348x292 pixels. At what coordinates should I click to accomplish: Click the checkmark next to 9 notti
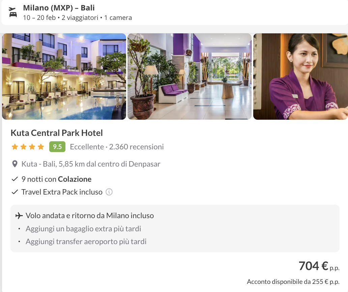coord(14,179)
